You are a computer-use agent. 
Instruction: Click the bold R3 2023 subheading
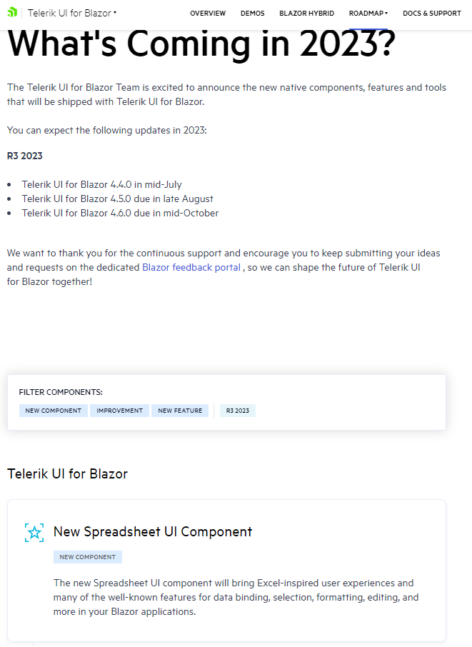[x=25, y=156]
